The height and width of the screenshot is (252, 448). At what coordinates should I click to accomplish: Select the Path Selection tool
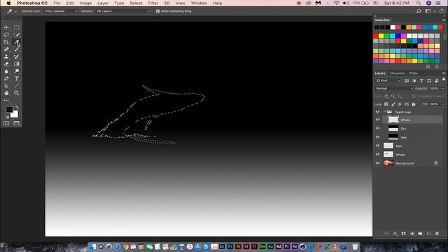pos(6,85)
